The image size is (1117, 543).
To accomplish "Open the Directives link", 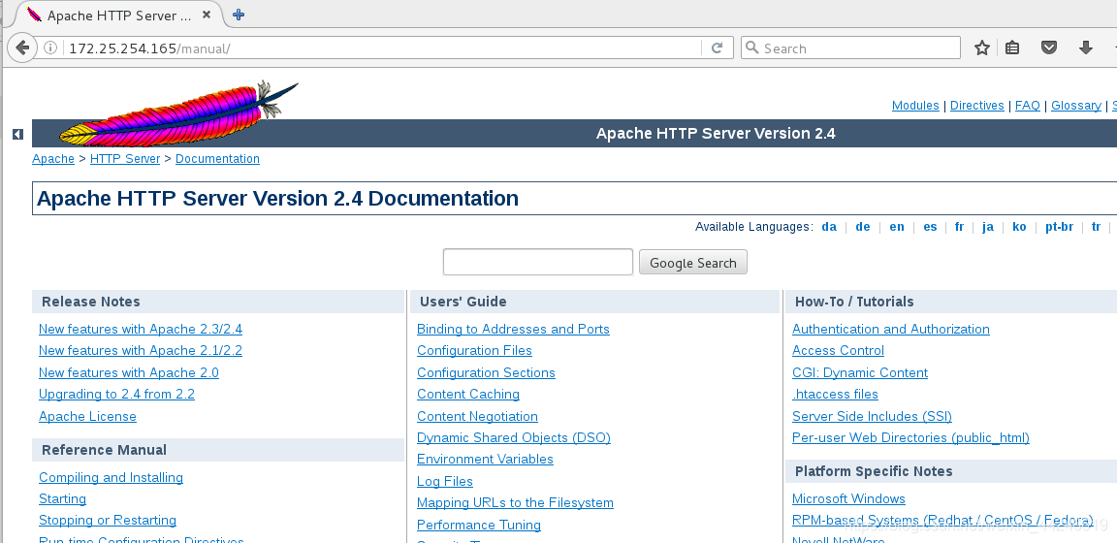I will pos(976,106).
